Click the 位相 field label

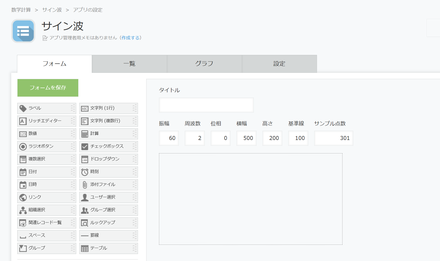click(x=216, y=124)
